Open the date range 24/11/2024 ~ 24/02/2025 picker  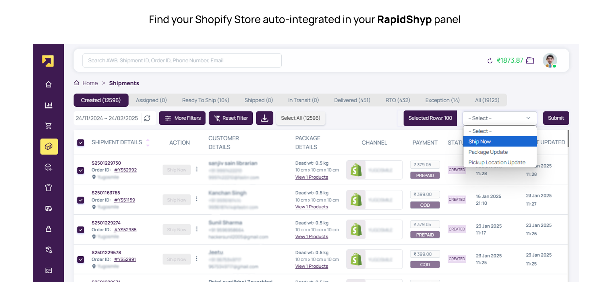point(107,118)
